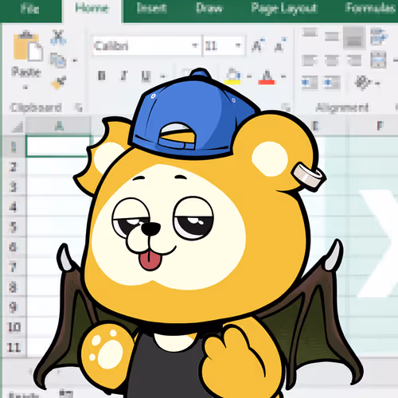Toggle Bold formatting
Image resolution: width=398 pixels, height=398 pixels.
coord(102,76)
